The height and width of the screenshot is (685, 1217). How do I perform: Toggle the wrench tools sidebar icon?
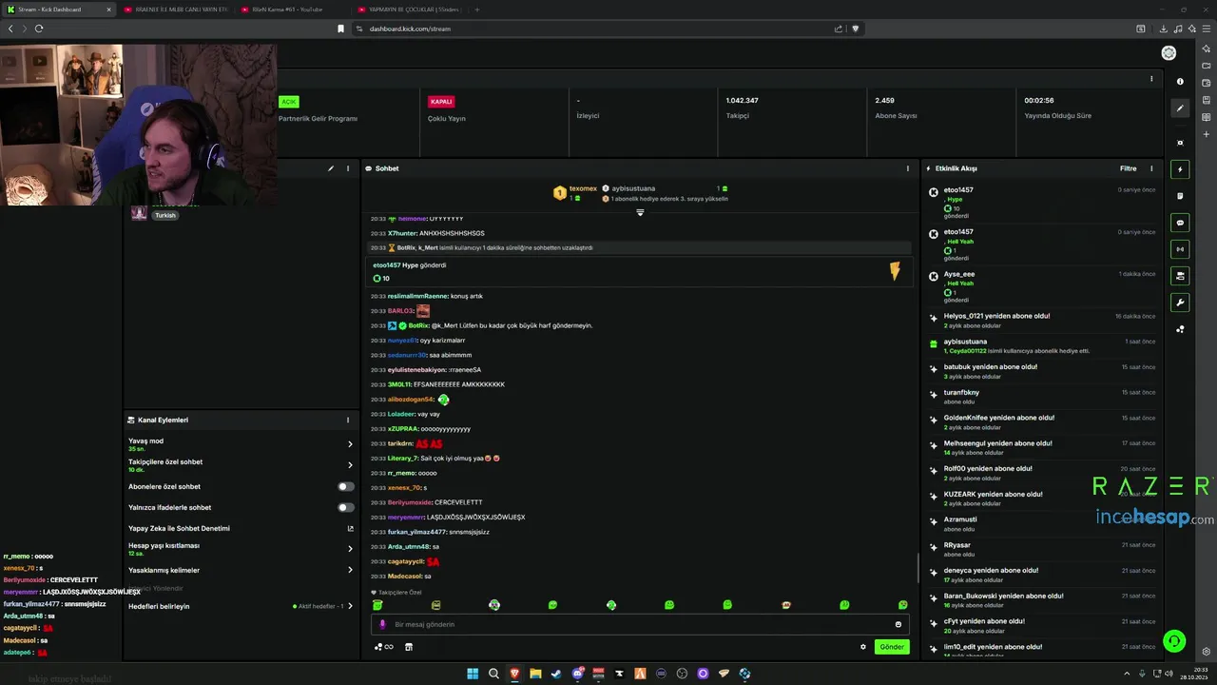pyautogui.click(x=1180, y=303)
